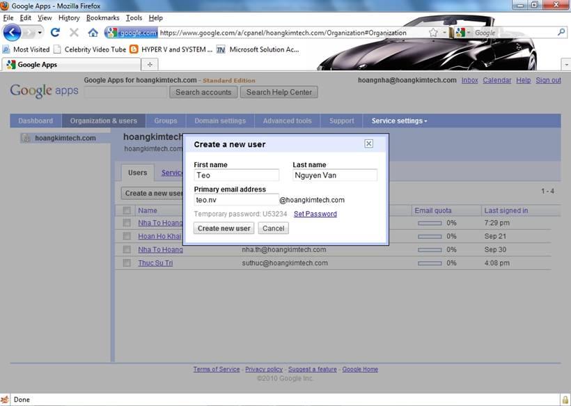Open the Help menu in the menu bar
Image resolution: width=571 pixels, height=406 pixels.
155,18
